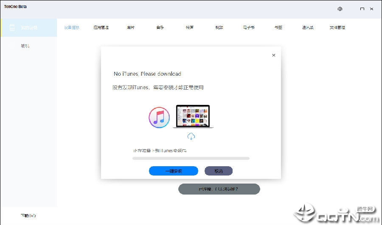Screen dimensions: 382x225
Task: Go to the 照片 tab
Action: click(x=131, y=27)
